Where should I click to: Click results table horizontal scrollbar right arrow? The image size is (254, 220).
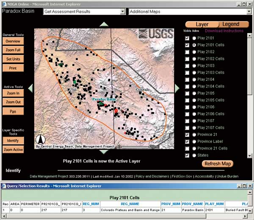point(246,216)
